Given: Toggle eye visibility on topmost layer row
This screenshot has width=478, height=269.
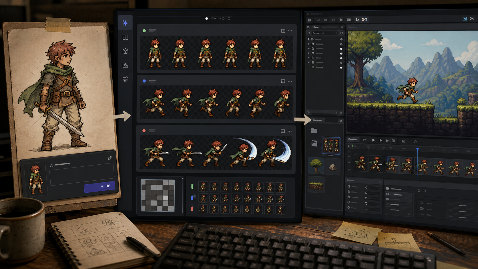Looking at the screenshot, I should point(341,39).
